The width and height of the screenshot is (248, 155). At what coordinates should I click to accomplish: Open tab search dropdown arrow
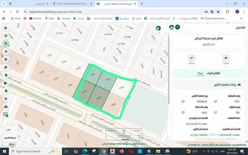[x=4, y=4]
